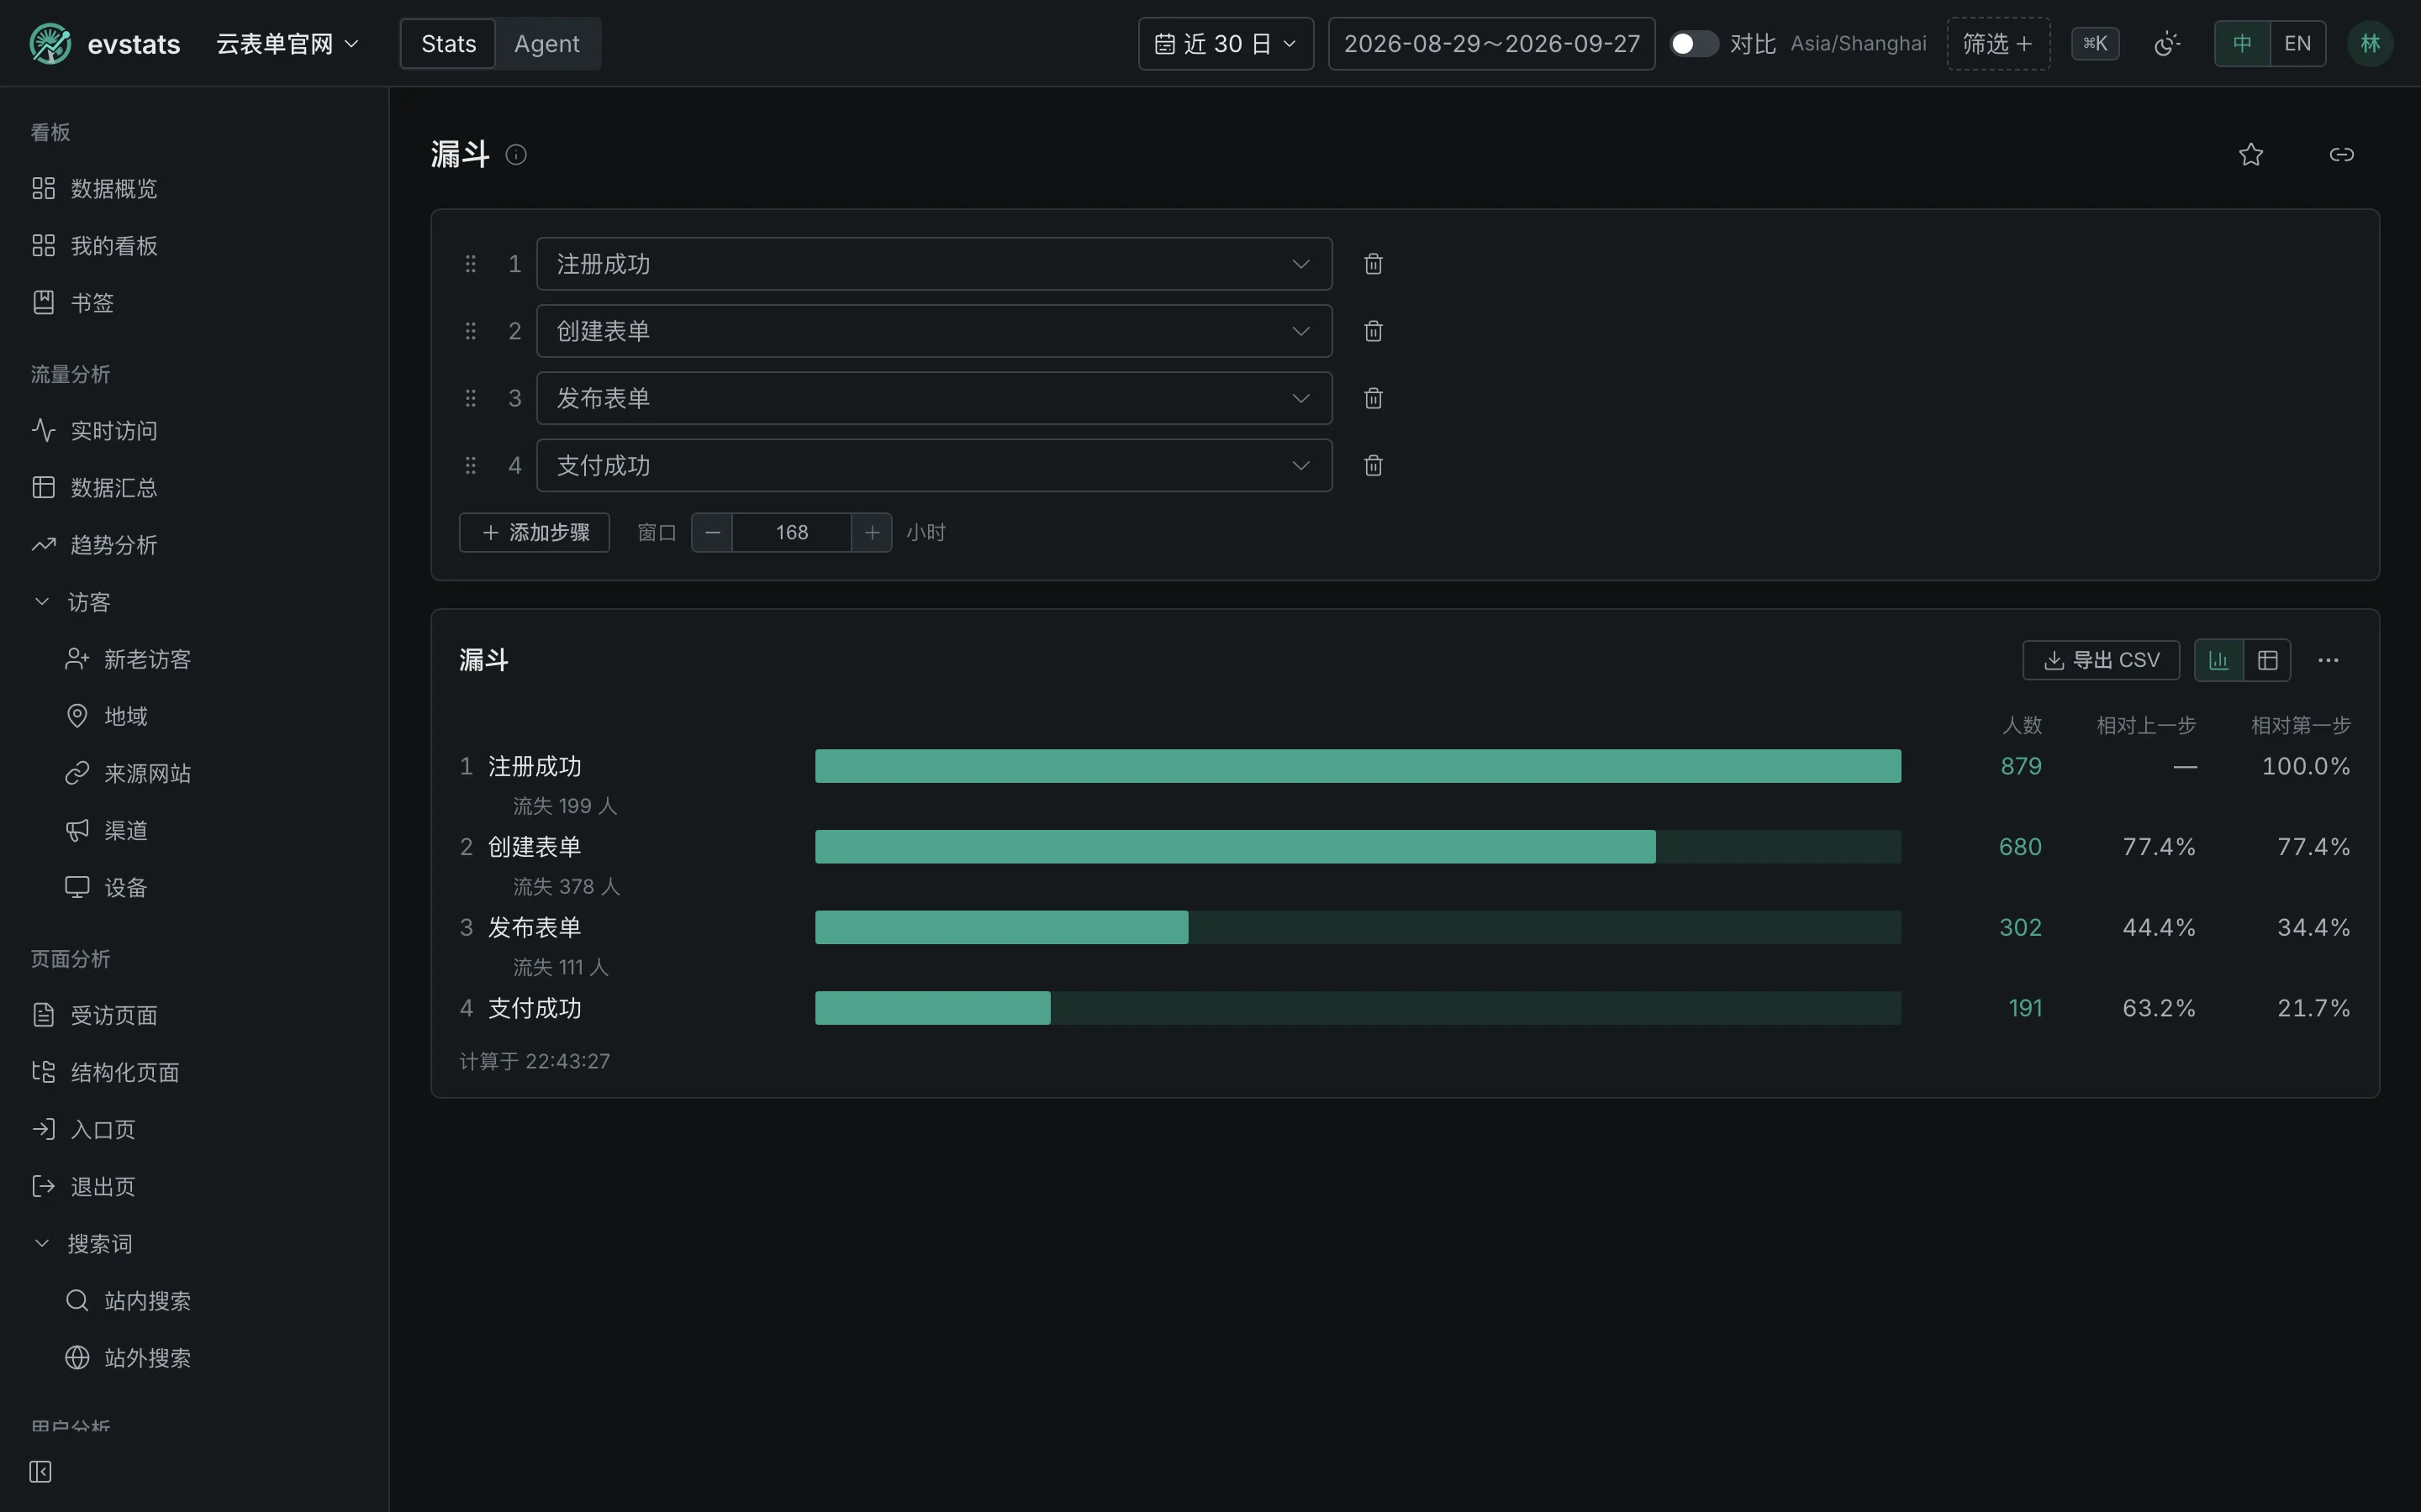Open command palette ⌘K shortcut
Image resolution: width=2421 pixels, height=1512 pixels.
coord(2095,44)
